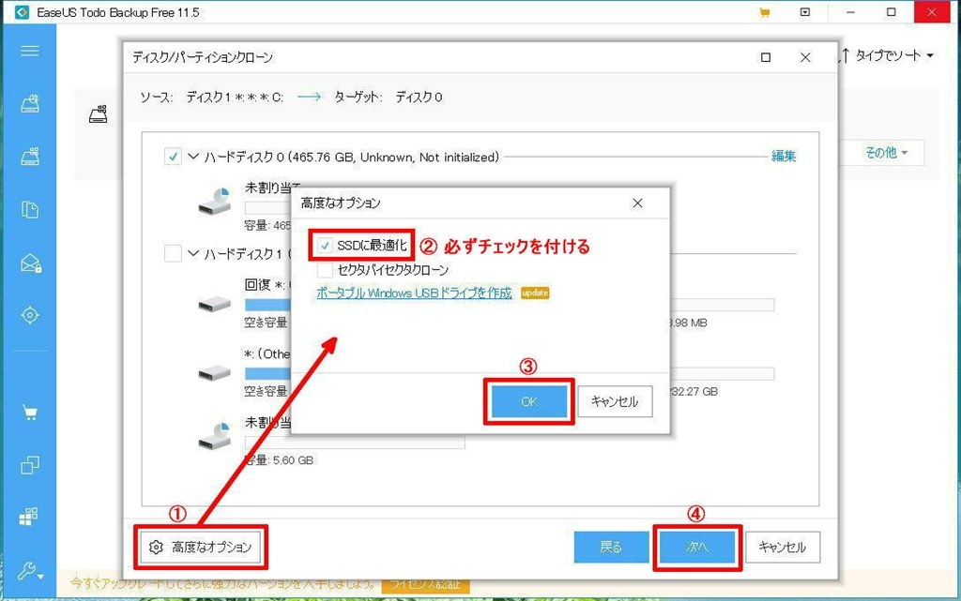
Task: Toggle the SSDに最適化 checkbox
Action: [x=325, y=246]
